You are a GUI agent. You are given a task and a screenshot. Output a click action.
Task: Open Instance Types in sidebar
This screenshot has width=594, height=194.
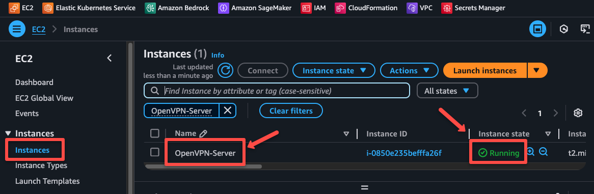(x=41, y=165)
